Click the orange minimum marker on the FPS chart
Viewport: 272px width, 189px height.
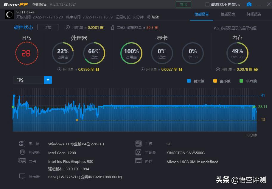77,120
